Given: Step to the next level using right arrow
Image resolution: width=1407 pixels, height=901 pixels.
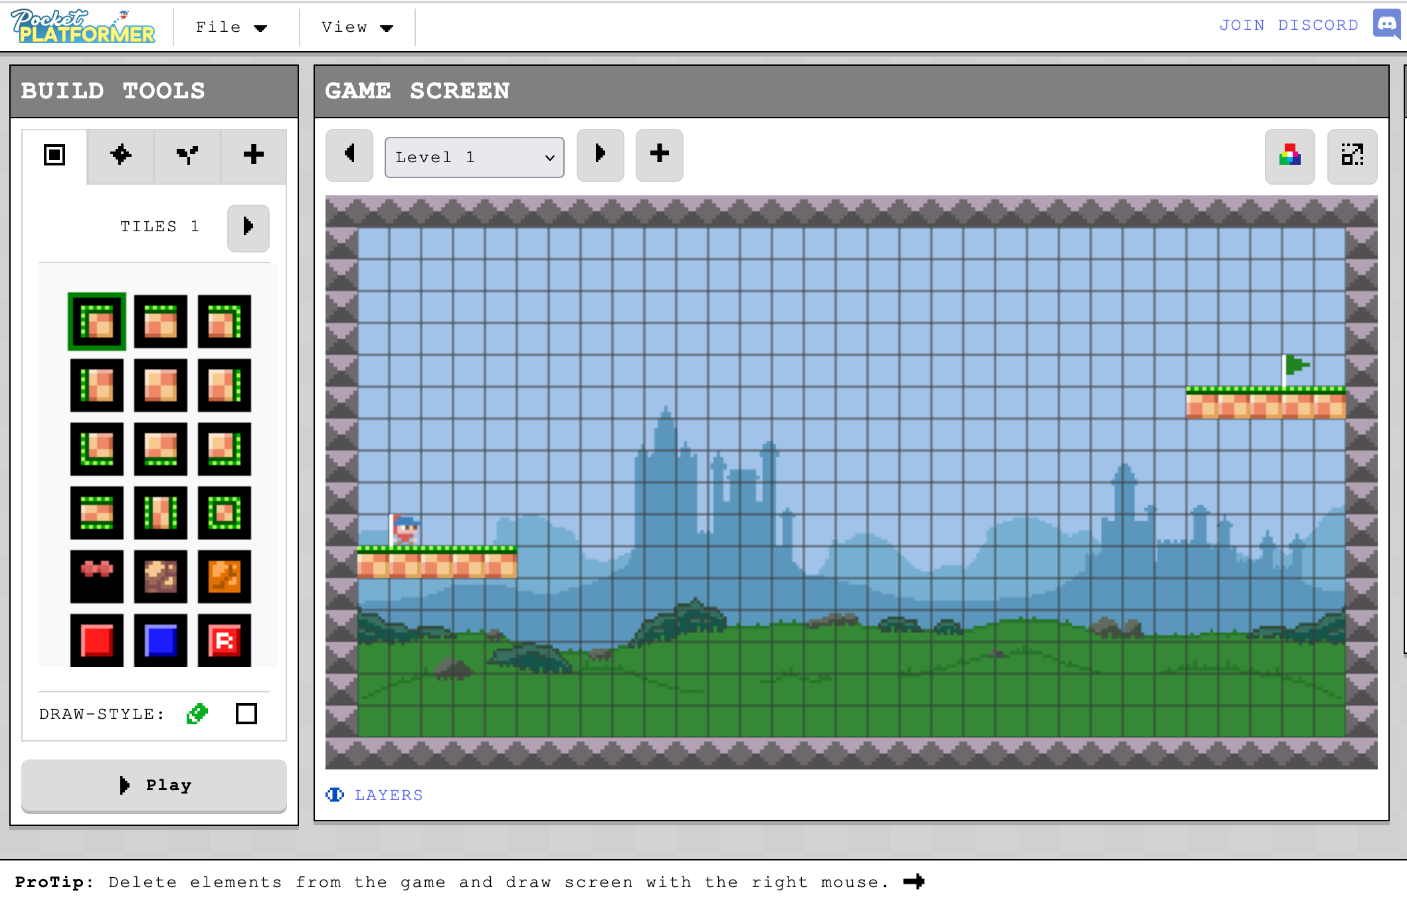Looking at the screenshot, I should (600, 155).
